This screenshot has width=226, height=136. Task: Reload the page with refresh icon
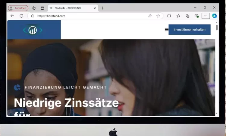pos(21,16)
